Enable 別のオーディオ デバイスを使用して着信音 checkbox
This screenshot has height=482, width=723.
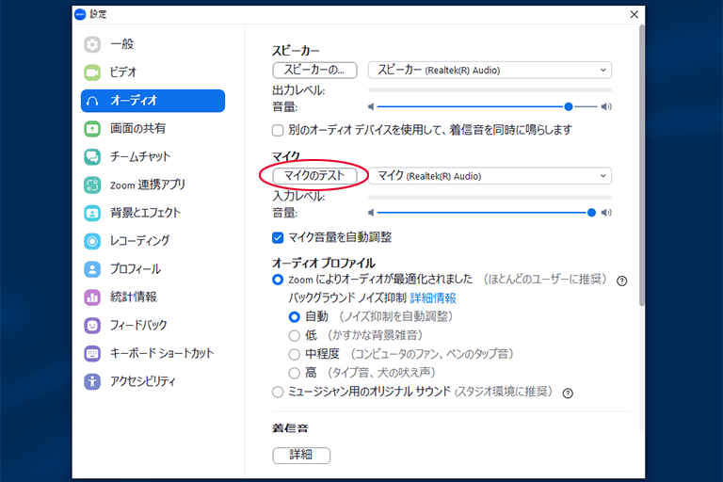point(278,131)
